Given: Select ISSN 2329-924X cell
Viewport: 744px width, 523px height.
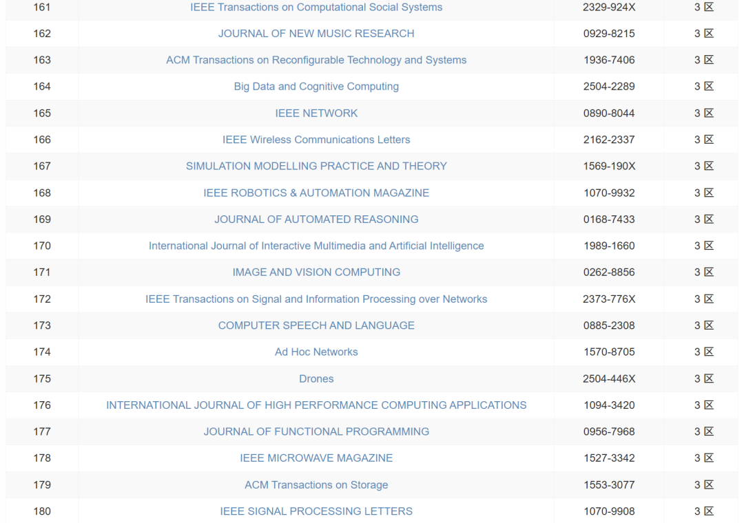Looking at the screenshot, I should click(609, 7).
